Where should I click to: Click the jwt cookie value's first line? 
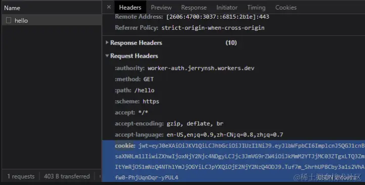click(251, 146)
